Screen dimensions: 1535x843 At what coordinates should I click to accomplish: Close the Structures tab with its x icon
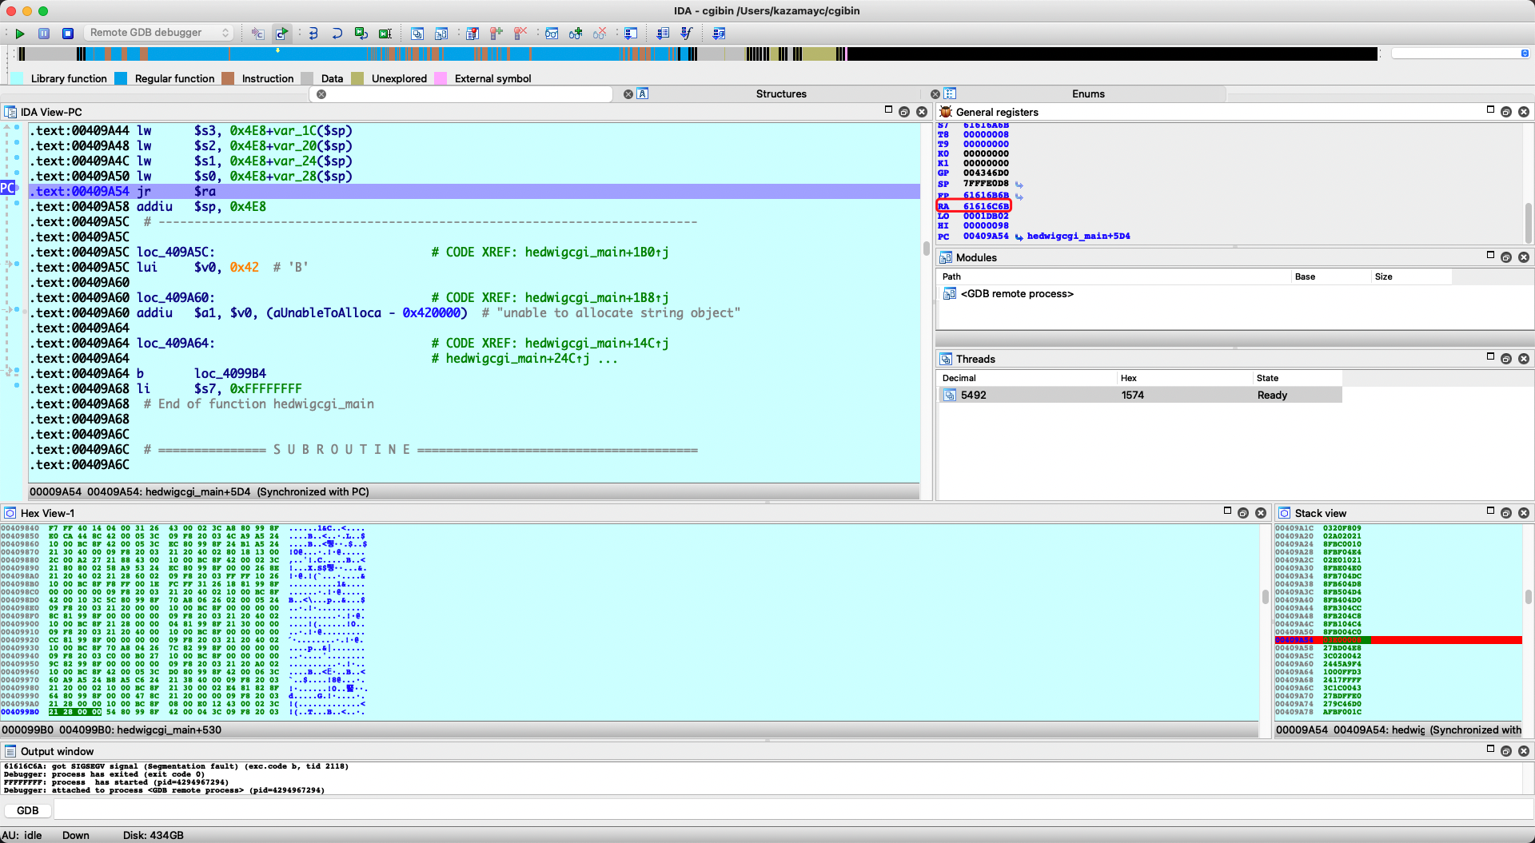(x=628, y=94)
